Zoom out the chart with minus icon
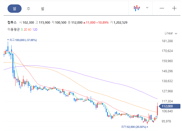This screenshot has height=131, width=182. (x=162, y=8)
